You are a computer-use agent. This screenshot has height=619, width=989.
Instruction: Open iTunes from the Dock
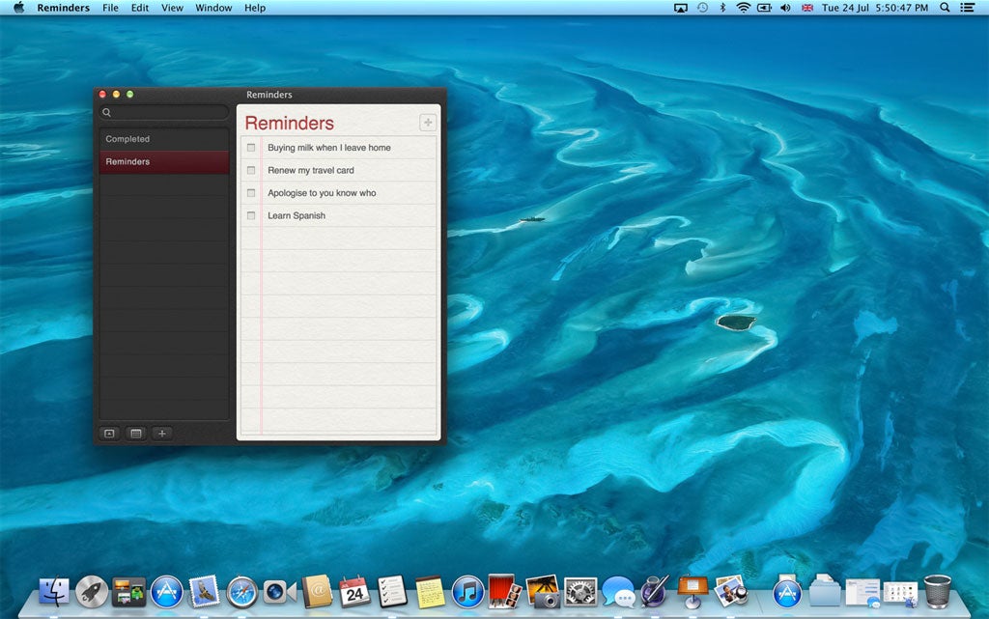pyautogui.click(x=467, y=590)
